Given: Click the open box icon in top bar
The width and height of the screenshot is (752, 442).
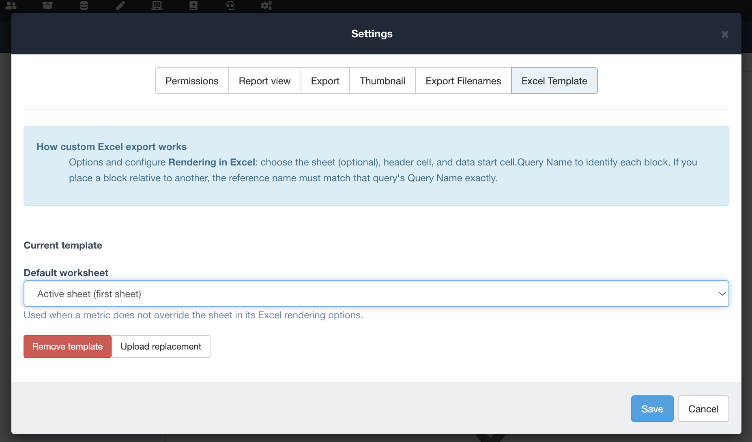Looking at the screenshot, I should (47, 6).
